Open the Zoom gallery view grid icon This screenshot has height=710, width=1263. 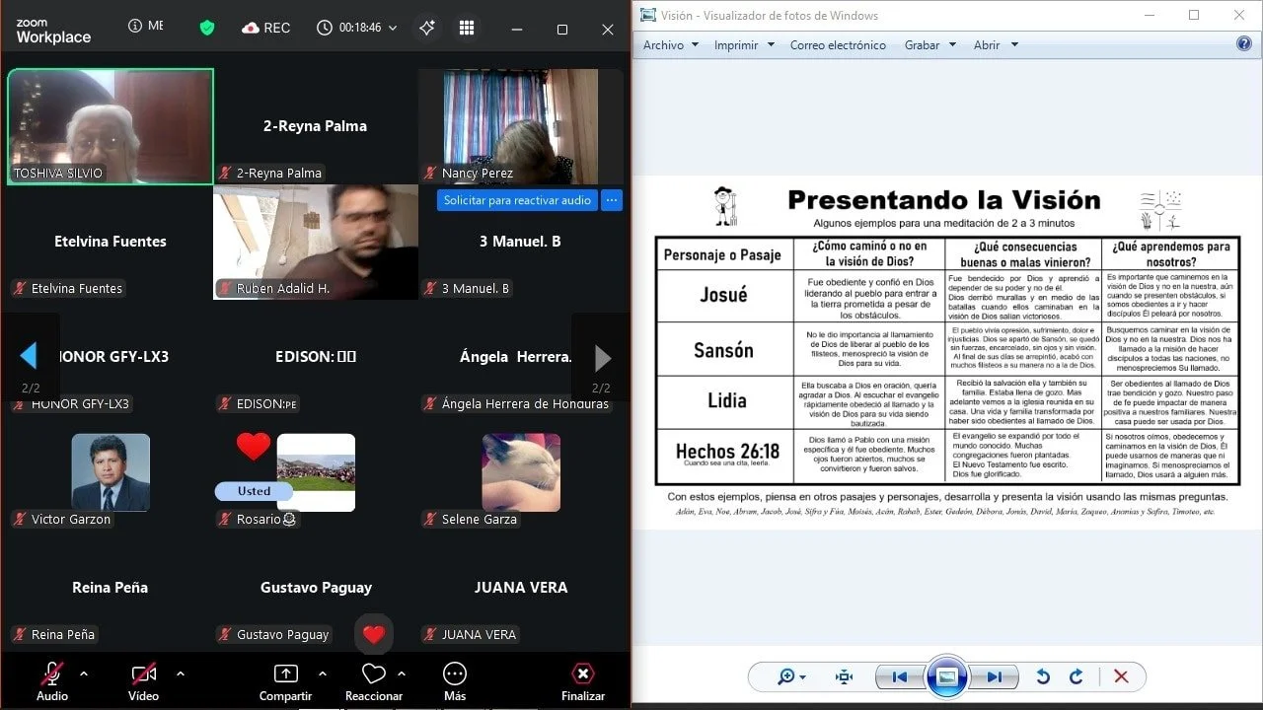click(x=467, y=28)
